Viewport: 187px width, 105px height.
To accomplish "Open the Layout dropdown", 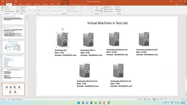I will [23, 7].
